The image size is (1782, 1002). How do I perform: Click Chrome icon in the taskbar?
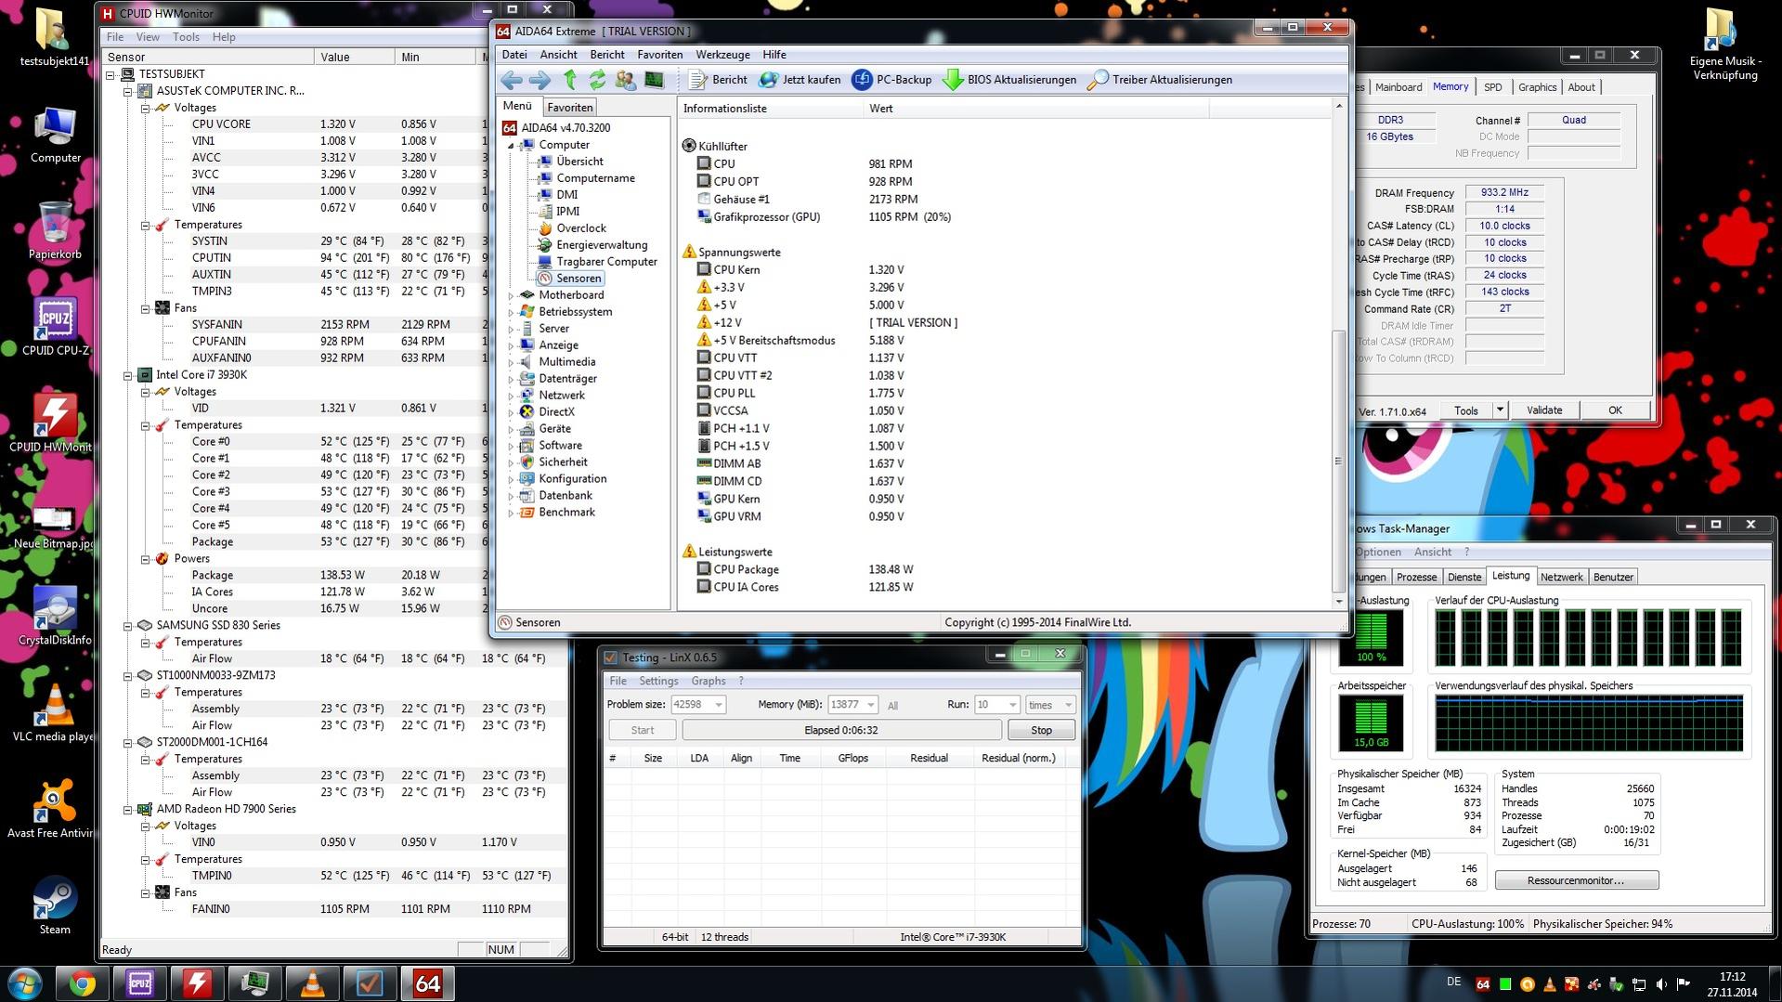(83, 983)
